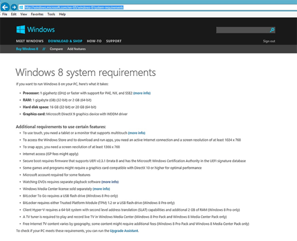Screen dimensions: 297x241
Task: Click the browser Back arrow button
Action: tap(5, 7)
